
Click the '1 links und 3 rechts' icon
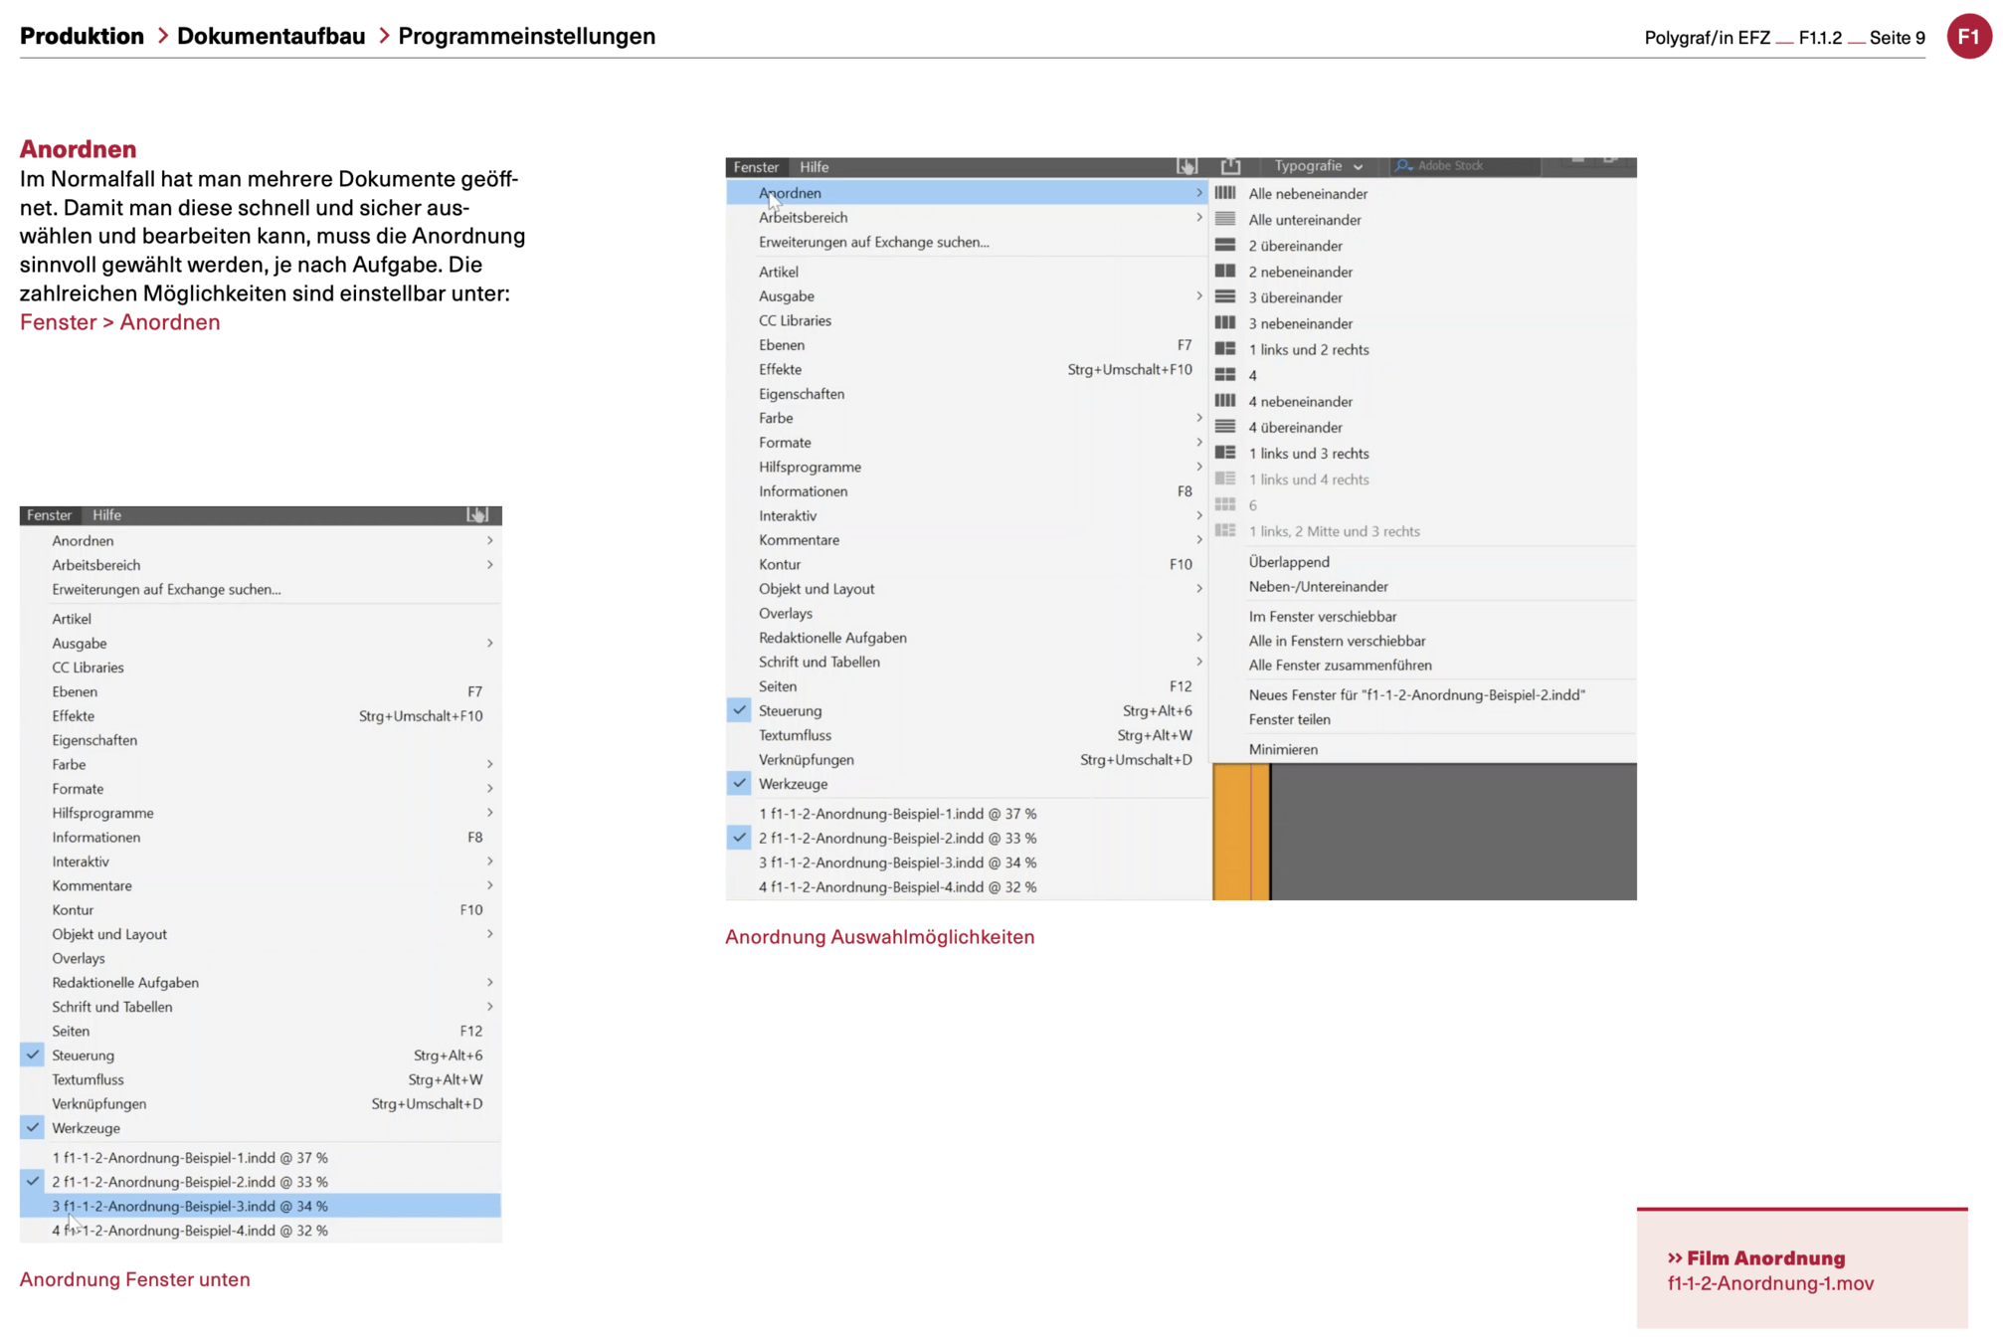[x=1225, y=453]
